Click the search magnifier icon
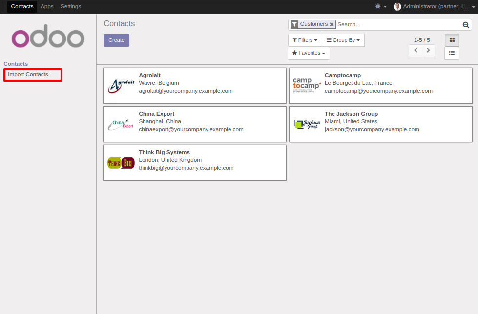 coord(466,25)
